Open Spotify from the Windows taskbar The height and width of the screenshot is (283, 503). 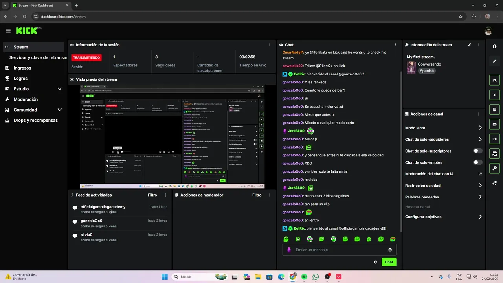tap(304, 277)
